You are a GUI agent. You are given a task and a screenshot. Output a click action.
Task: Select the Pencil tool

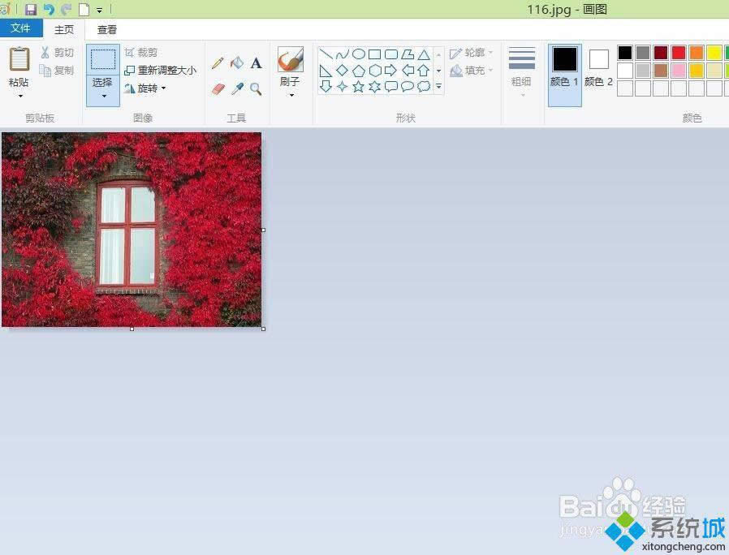click(218, 62)
